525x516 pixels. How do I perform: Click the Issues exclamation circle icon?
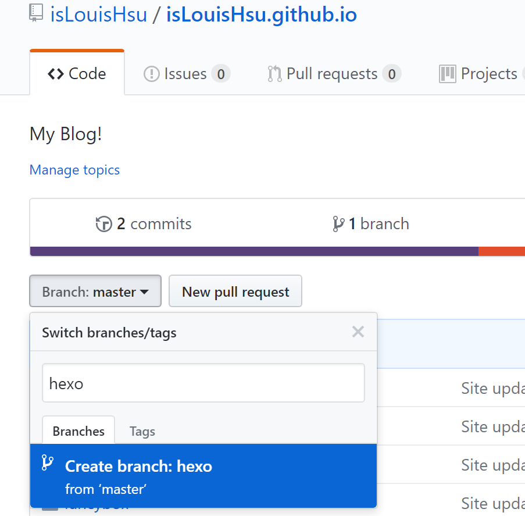coord(151,74)
